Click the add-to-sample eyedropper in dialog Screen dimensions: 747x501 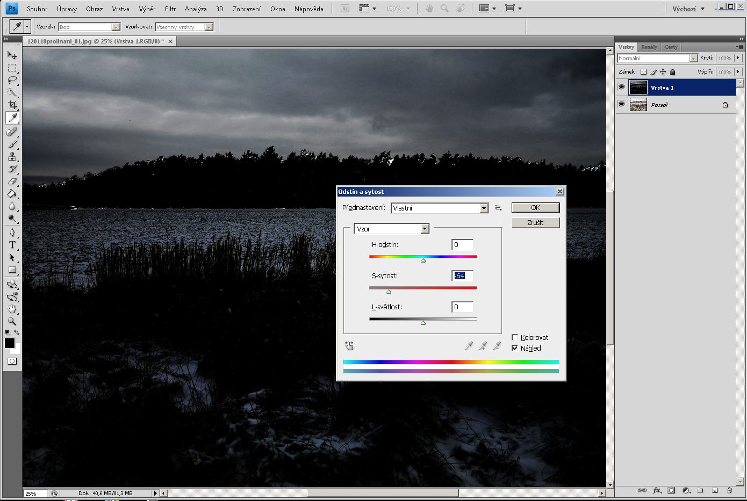pos(483,346)
